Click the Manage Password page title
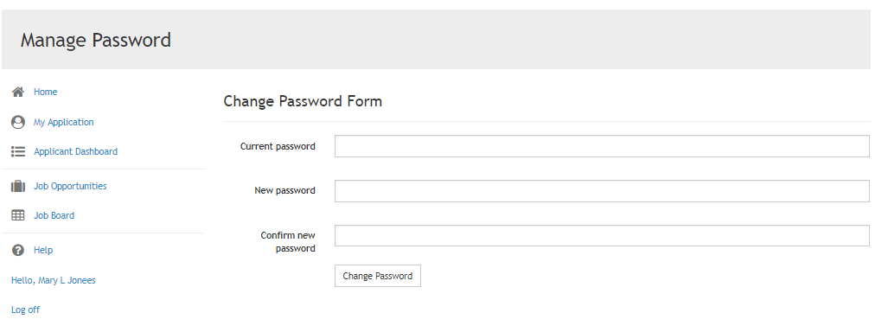 96,41
